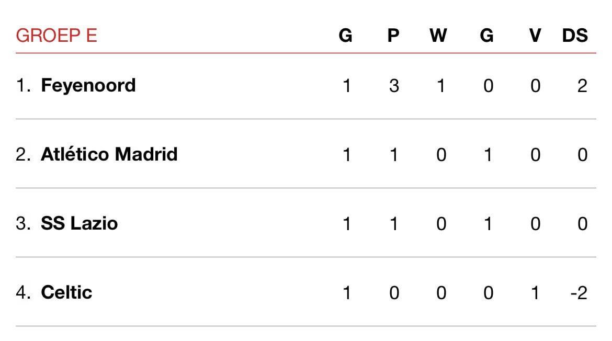Click the P points column header
The height and width of the screenshot is (341, 612).
point(393,36)
